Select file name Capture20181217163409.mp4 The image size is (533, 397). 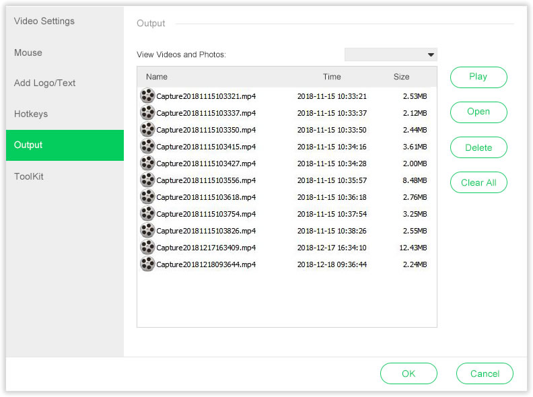[x=206, y=248]
